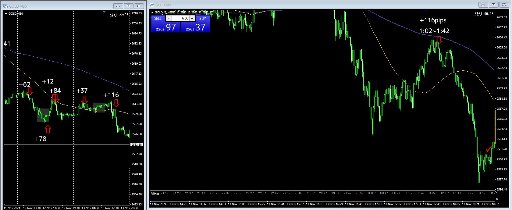Select the +12 text label on M30 chart
The height and width of the screenshot is (210, 512).
pos(48,81)
